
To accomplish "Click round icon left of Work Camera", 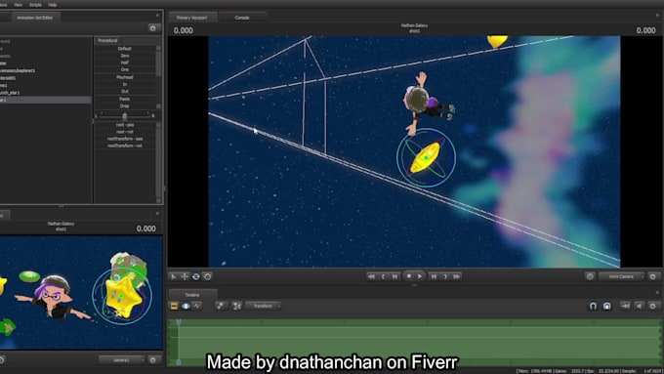I will pyautogui.click(x=590, y=276).
